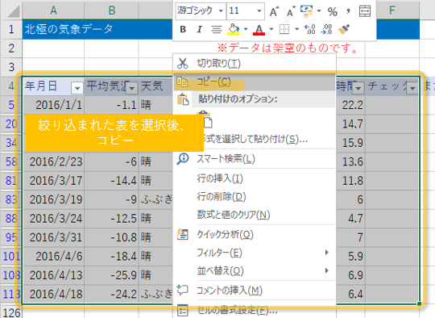435x318 pixels.
Task: Open the フィルター(E) submenu
Action: [x=255, y=253]
